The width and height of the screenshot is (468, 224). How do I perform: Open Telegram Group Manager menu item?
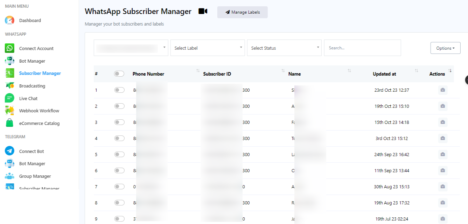pyautogui.click(x=35, y=176)
